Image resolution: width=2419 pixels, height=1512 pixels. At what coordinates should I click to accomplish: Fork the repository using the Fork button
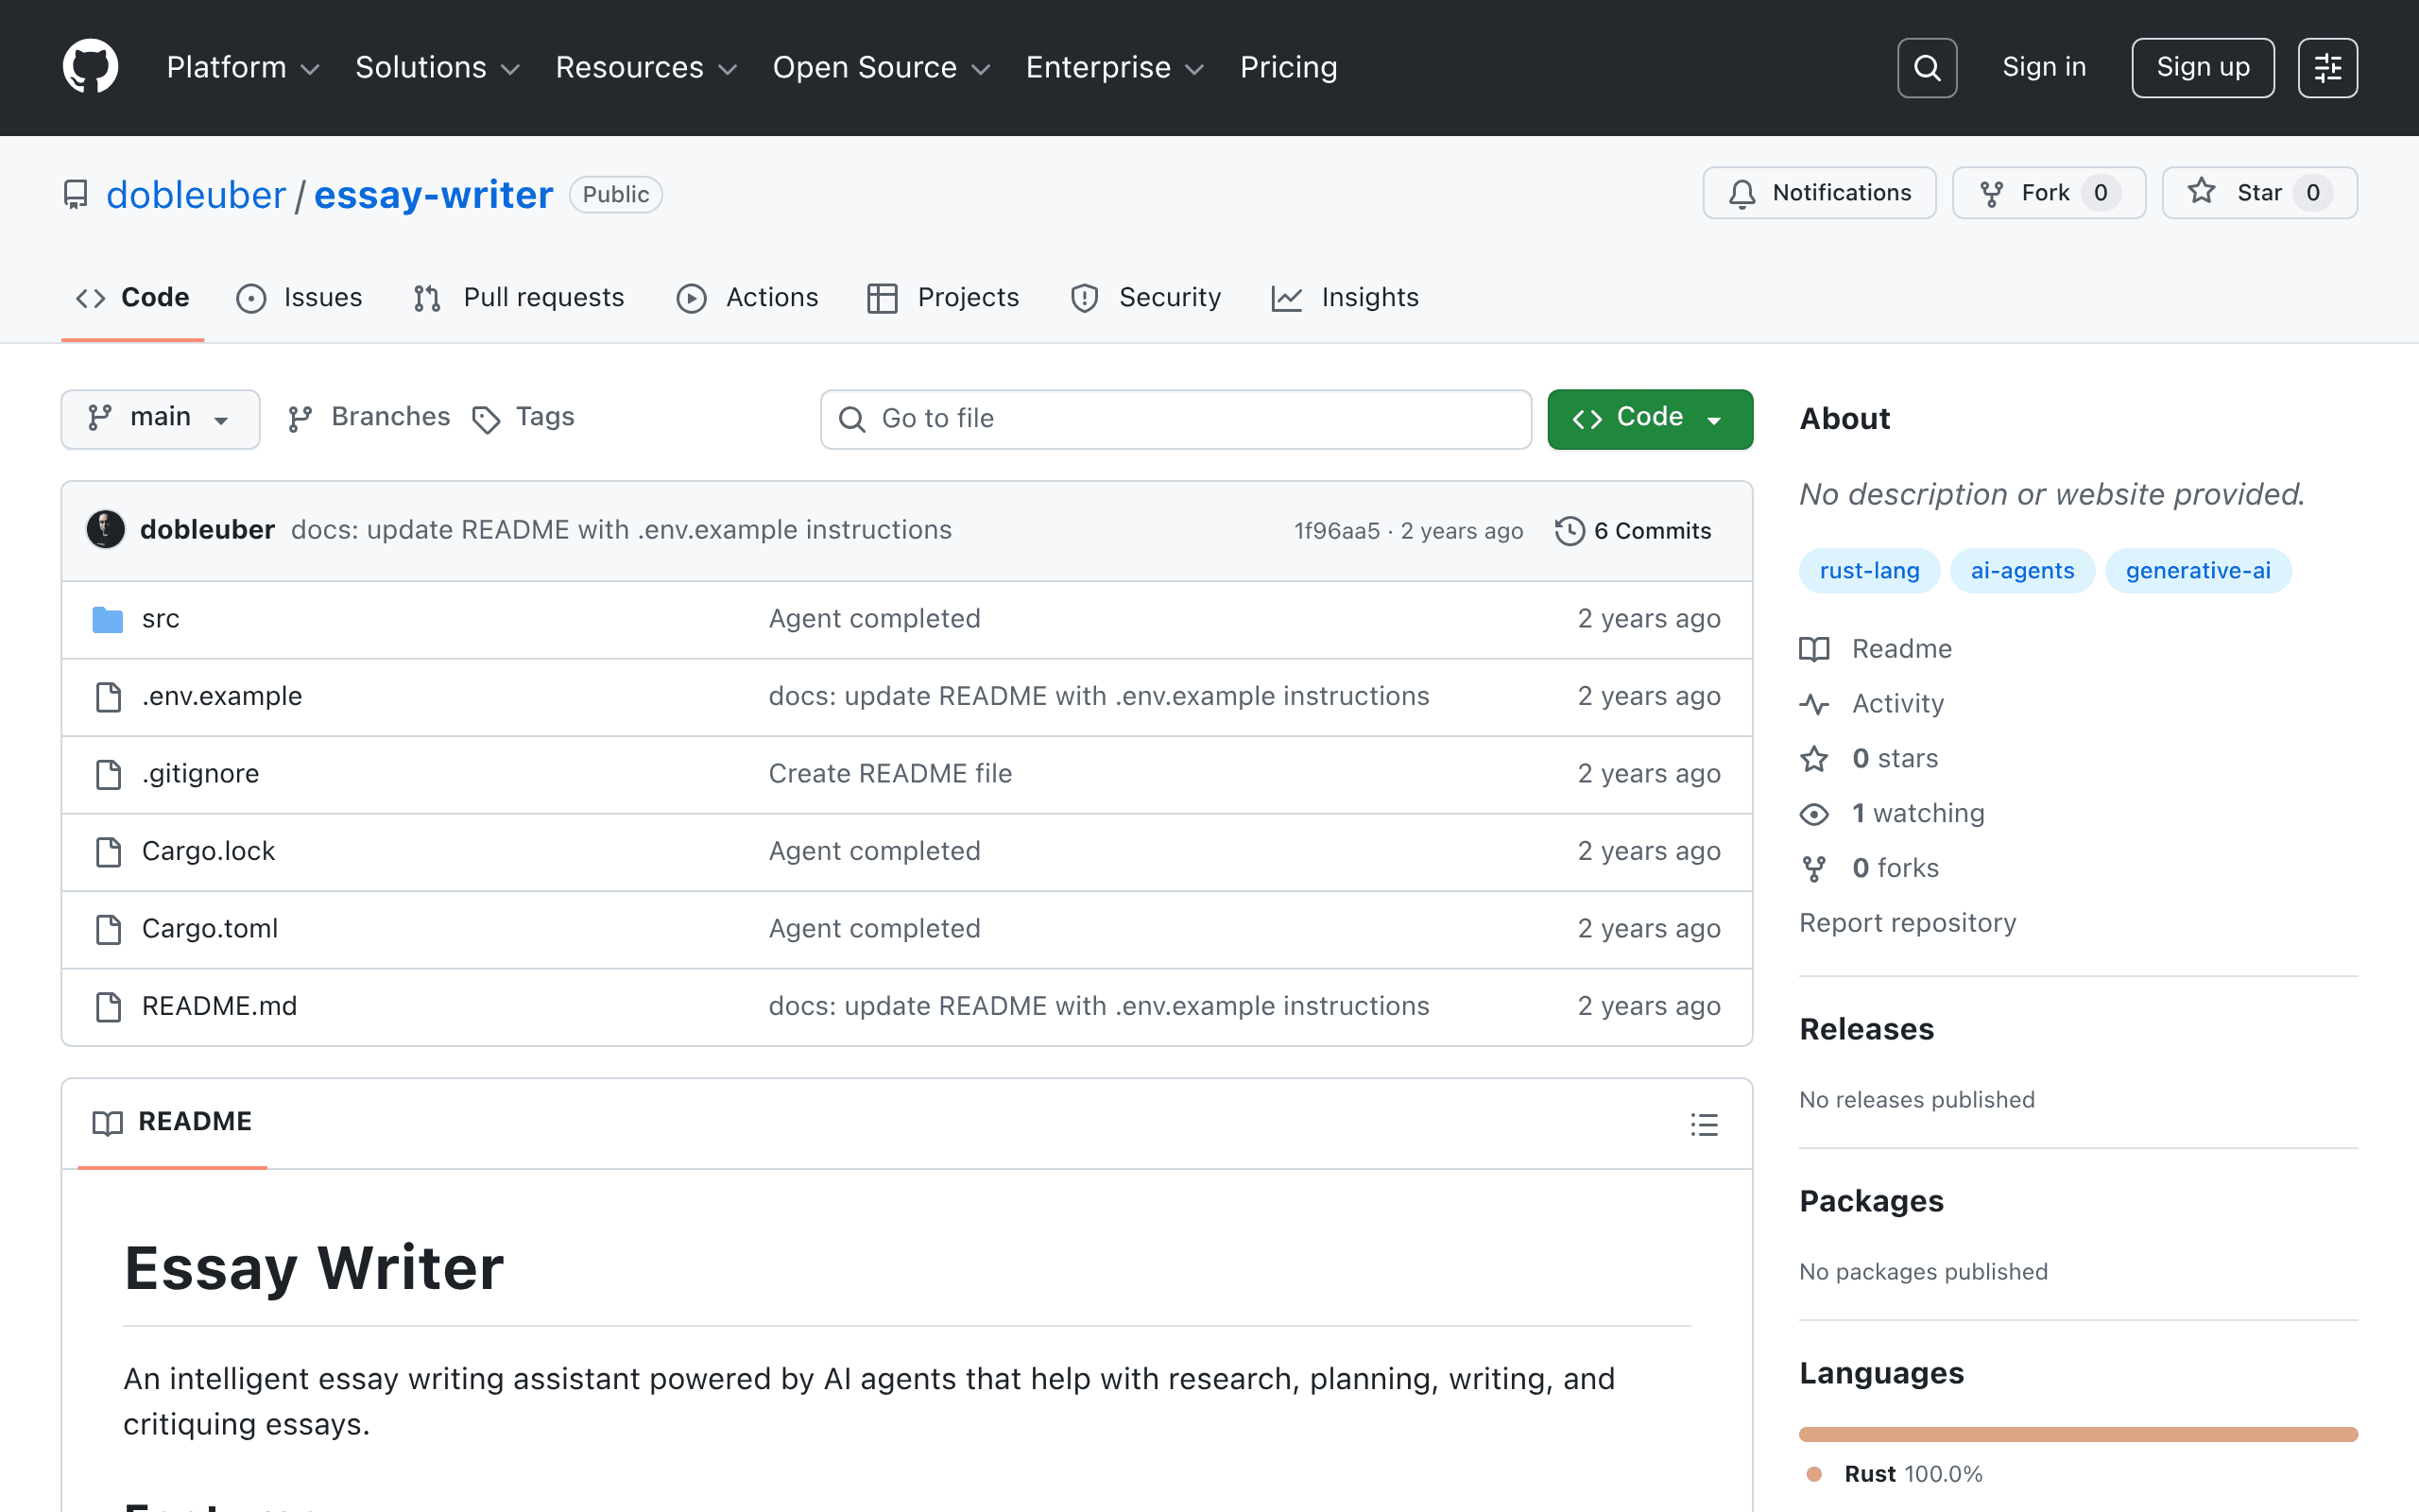coord(2049,193)
